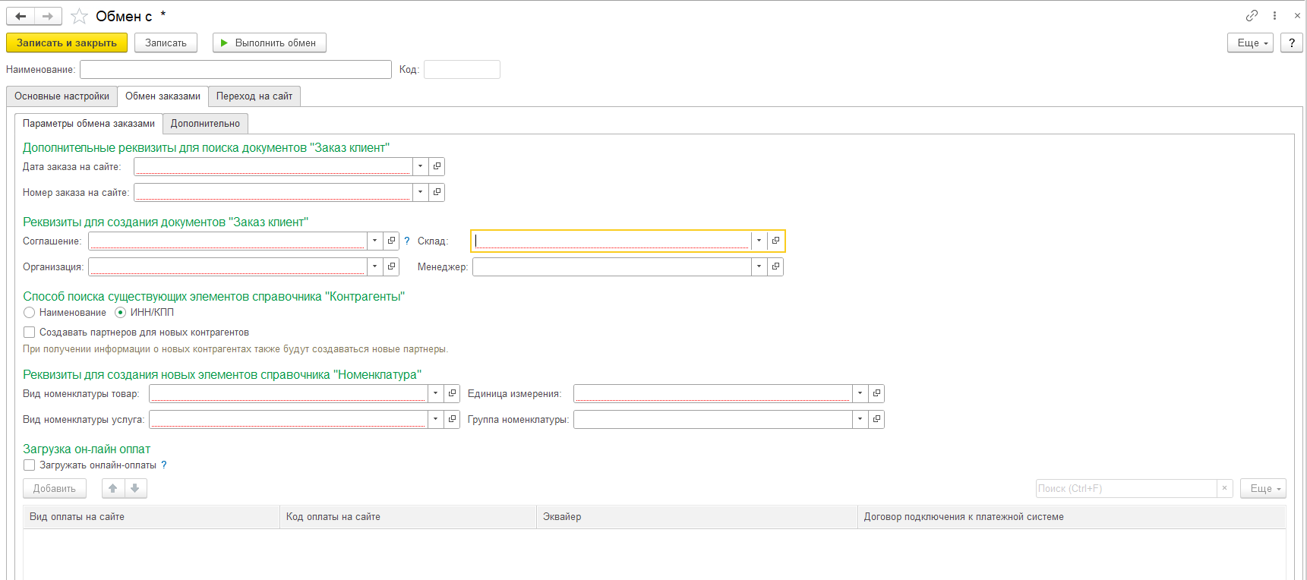Expand the Единица измерения dropdown
The width and height of the screenshot is (1307, 580).
click(860, 393)
